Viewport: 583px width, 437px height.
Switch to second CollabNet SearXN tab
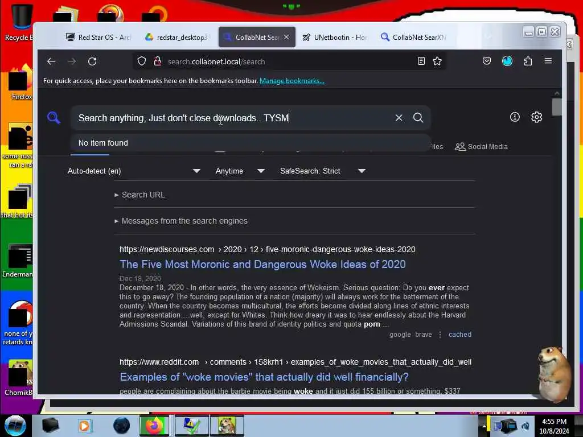[x=413, y=37]
